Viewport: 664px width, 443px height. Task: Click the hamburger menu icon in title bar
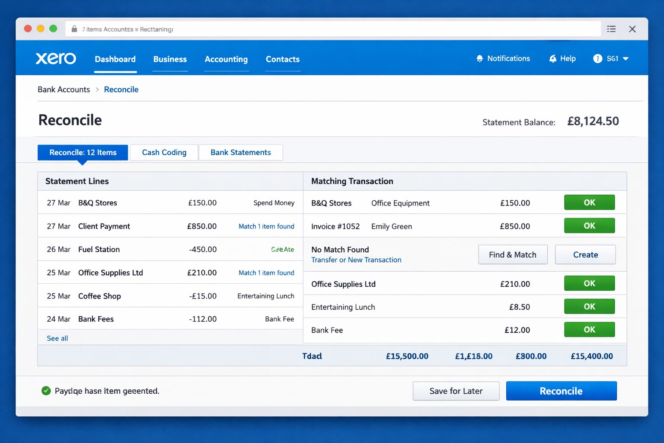pos(611,29)
